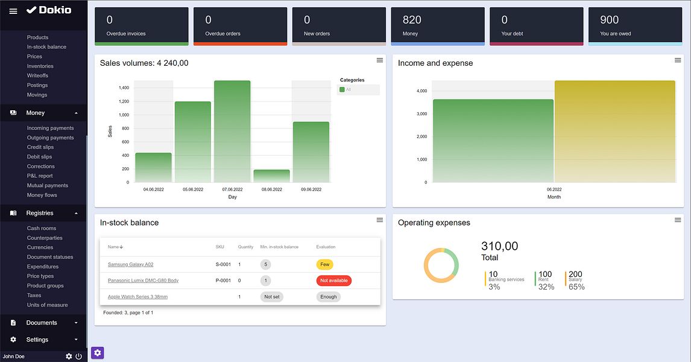Image resolution: width=691 pixels, height=362 pixels.
Task: Click the Operating expenses donut chart
Action: tap(441, 265)
